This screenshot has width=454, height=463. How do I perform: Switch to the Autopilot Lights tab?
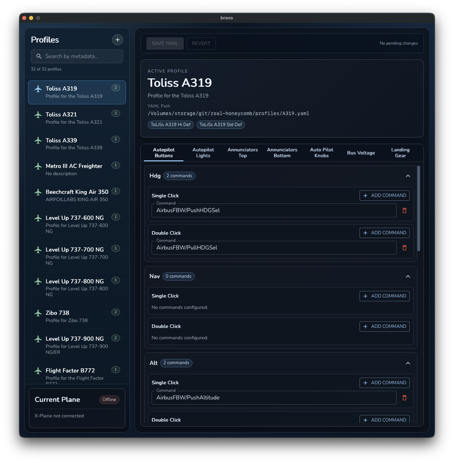pyautogui.click(x=203, y=152)
